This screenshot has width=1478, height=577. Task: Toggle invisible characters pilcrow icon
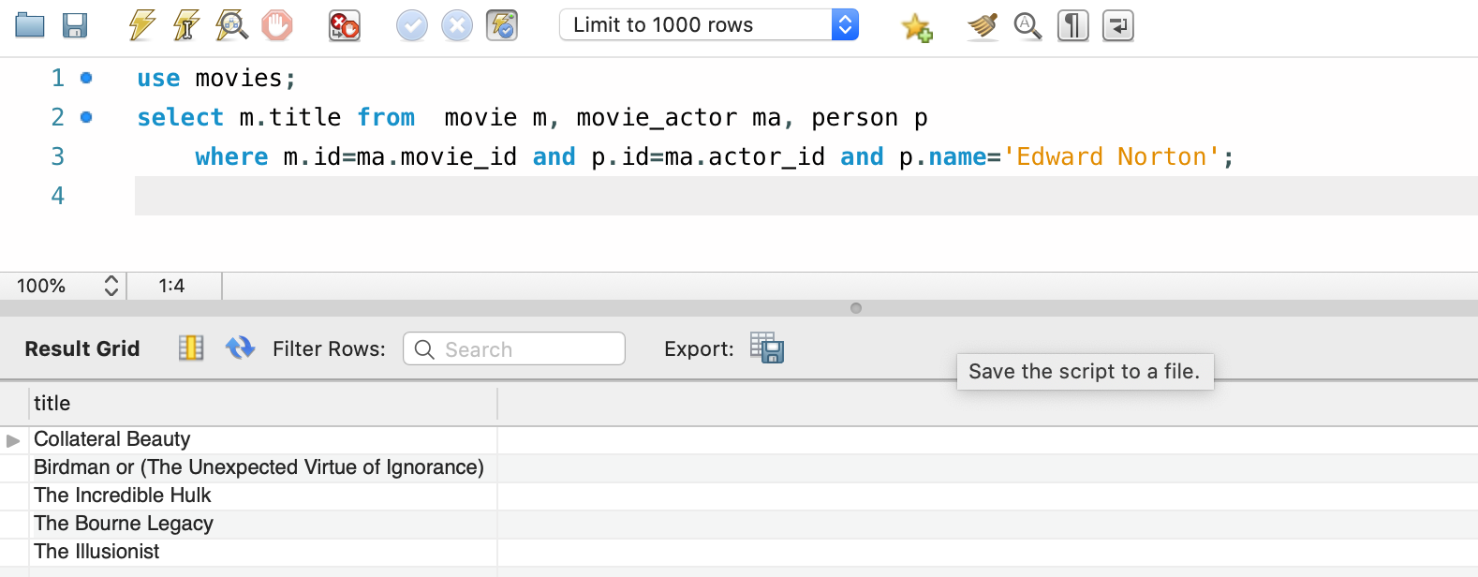pos(1073,25)
